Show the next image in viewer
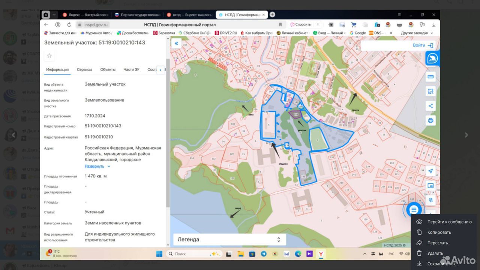The image size is (480, 270). tap(466, 135)
